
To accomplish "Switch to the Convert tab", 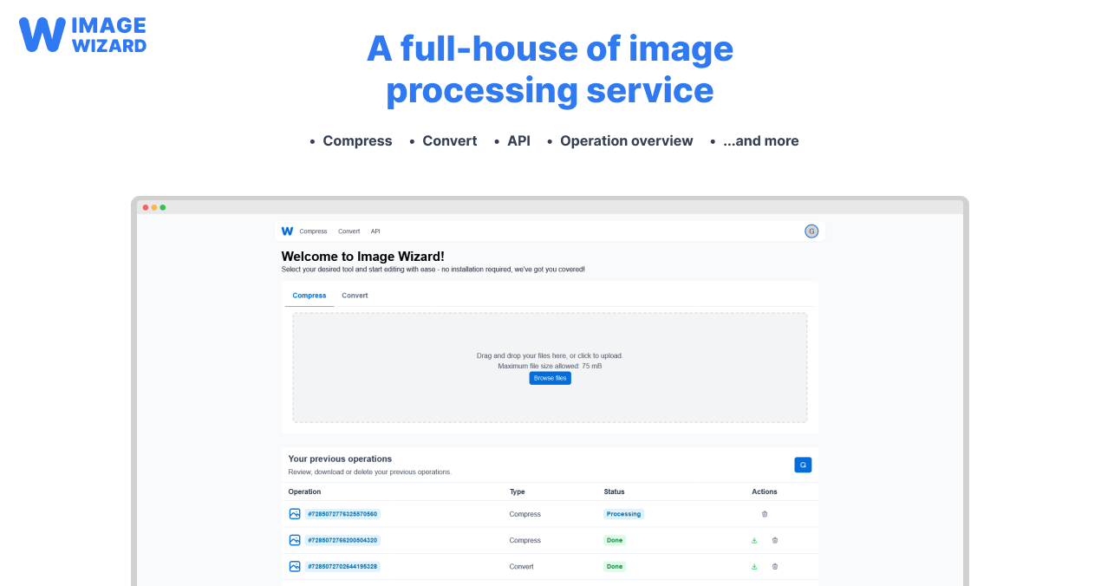I will 355,296.
